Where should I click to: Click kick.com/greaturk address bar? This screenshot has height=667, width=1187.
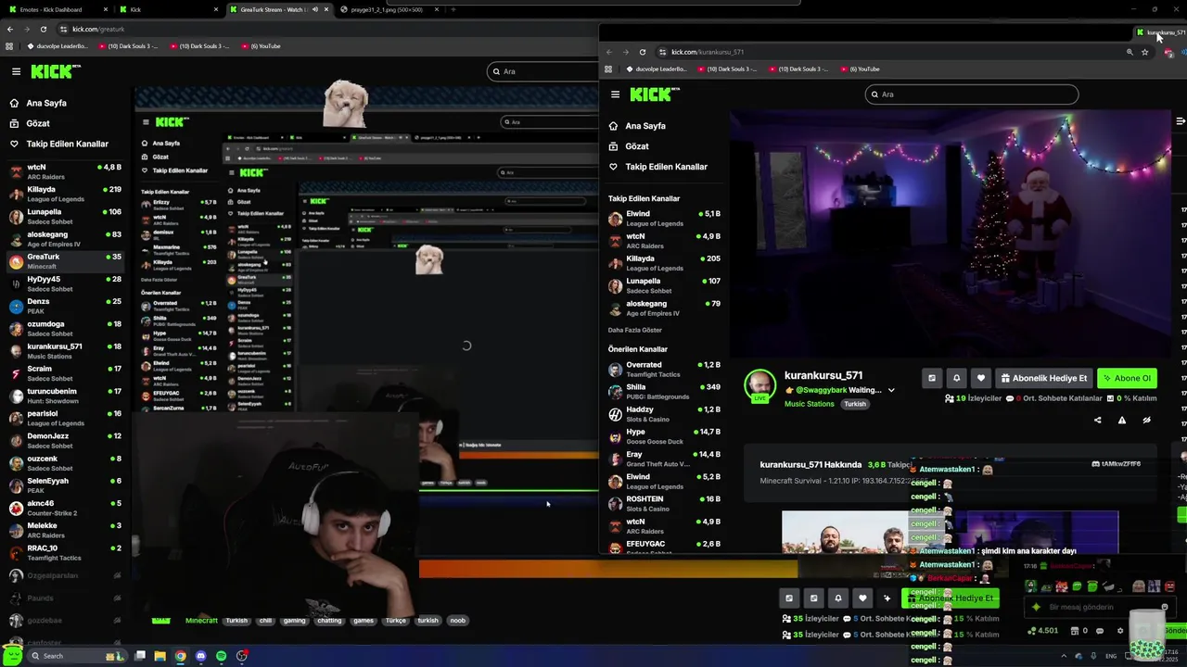98,29
